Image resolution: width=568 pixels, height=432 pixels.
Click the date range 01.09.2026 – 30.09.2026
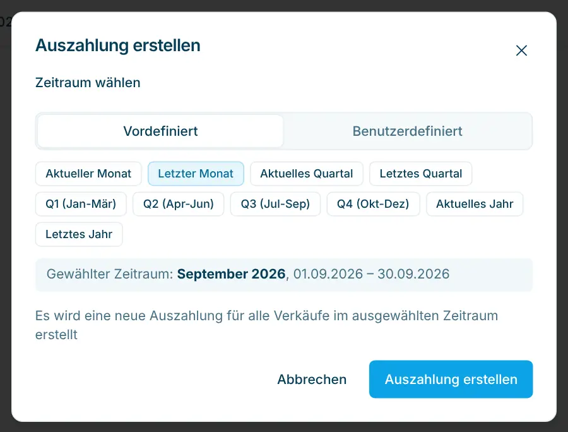tap(371, 274)
